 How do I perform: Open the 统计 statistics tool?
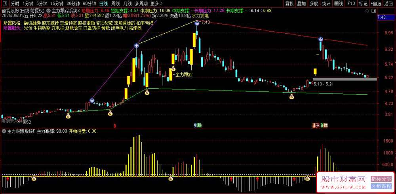(326, 4)
